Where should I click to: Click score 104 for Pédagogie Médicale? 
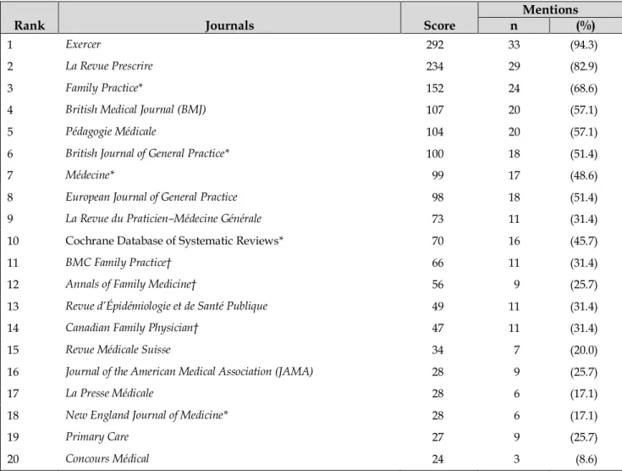[x=435, y=132]
